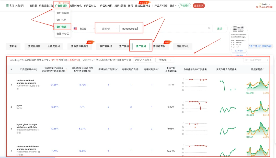Screen dimensions: 276x158
Task: Open 查销量 in the top navigation bar
Action: coord(33,6)
